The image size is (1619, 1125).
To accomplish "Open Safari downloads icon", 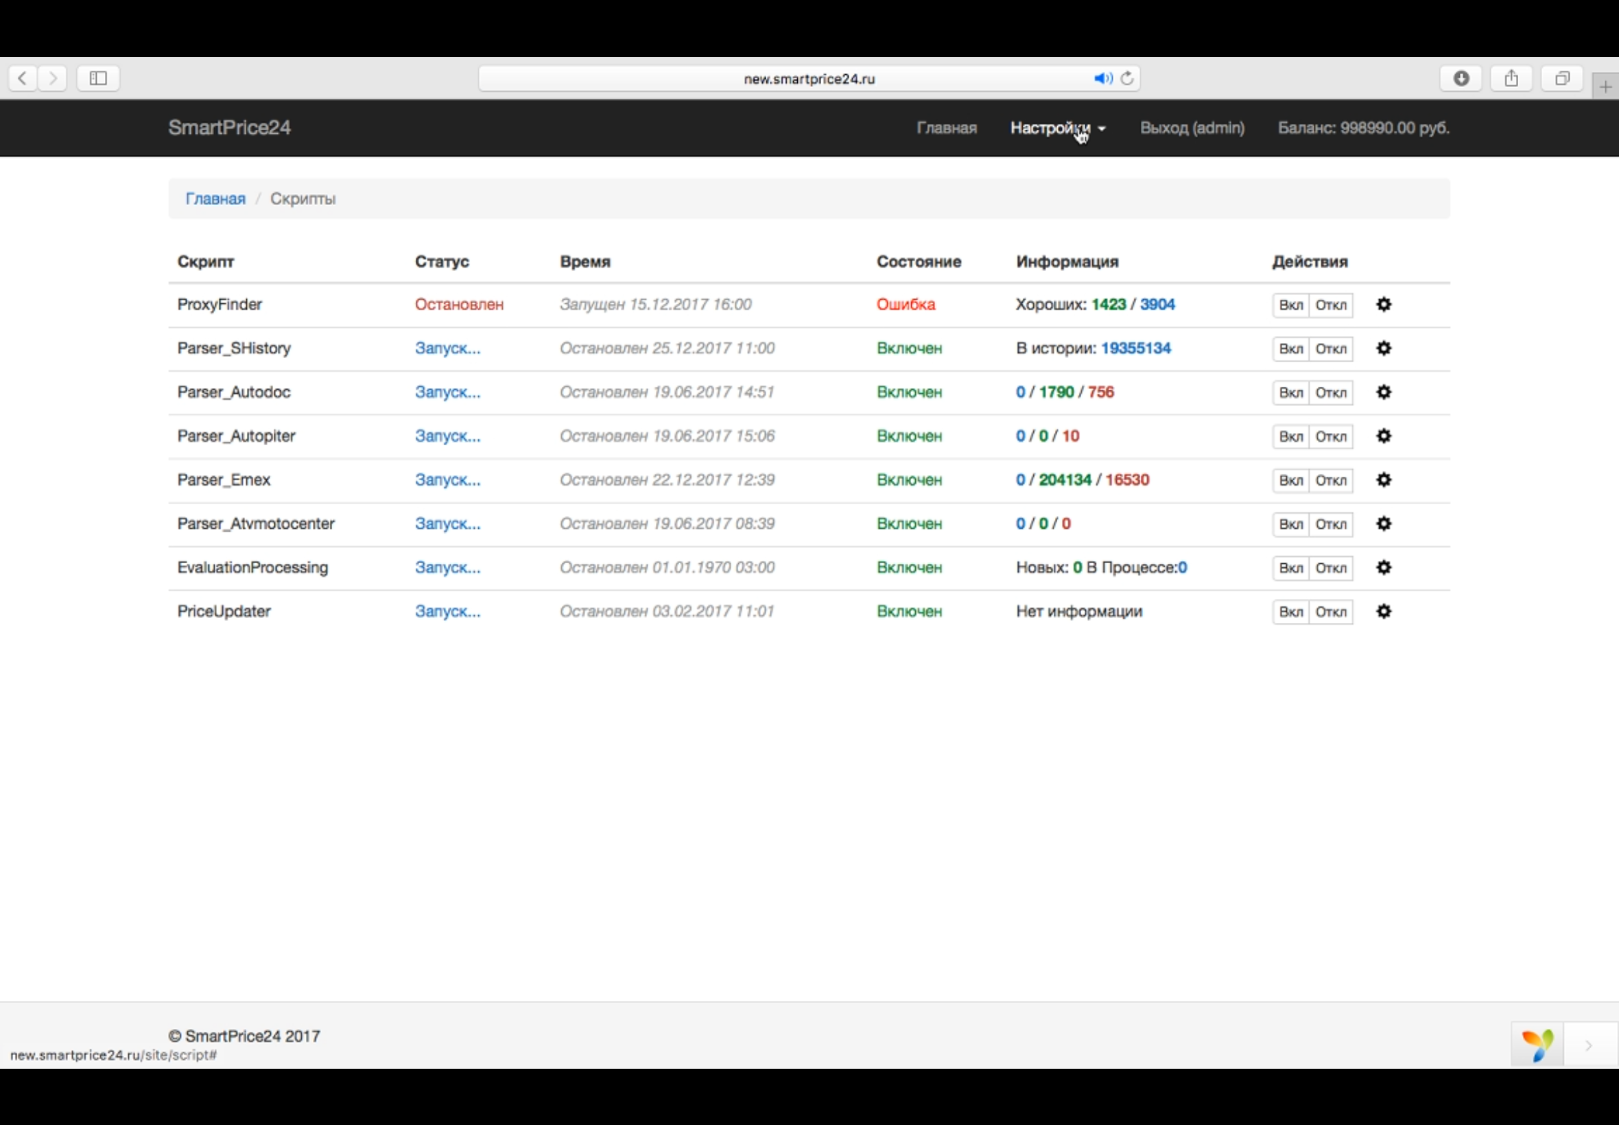I will pyautogui.click(x=1461, y=78).
